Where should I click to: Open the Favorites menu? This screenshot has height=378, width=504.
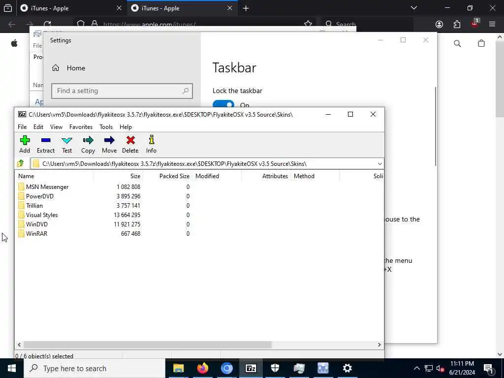point(81,127)
